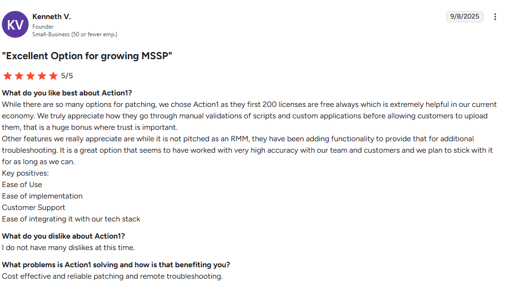
Task: Click the Founder job title label
Action: (43, 27)
